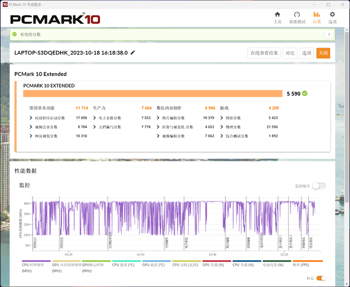Expand 电子表格分数 row
Viewport: 350px width, 287px height.
pyautogui.click(x=94, y=118)
